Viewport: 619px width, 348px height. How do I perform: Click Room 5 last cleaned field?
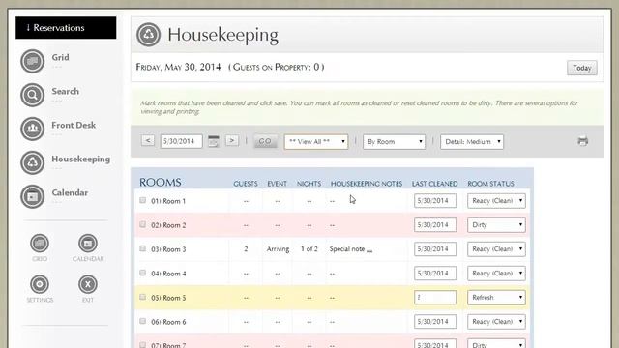pos(435,298)
